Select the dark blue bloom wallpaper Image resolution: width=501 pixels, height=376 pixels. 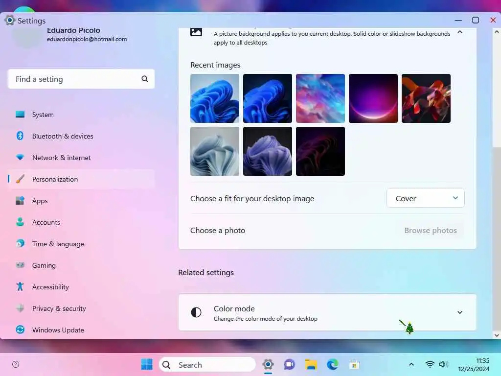(268, 98)
